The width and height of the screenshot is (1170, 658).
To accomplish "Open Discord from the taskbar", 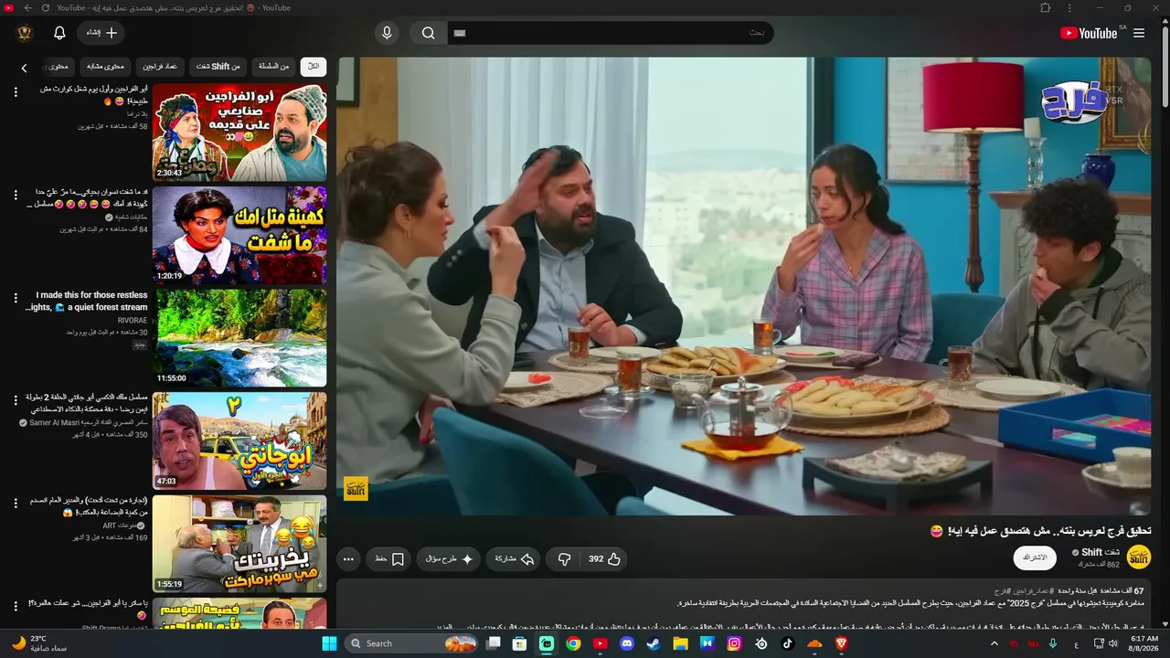I will pos(627,643).
